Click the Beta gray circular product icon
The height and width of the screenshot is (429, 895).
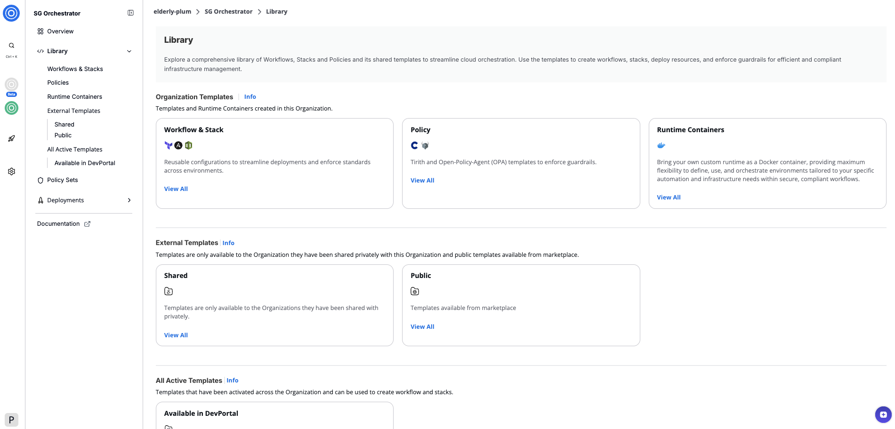[x=11, y=85]
